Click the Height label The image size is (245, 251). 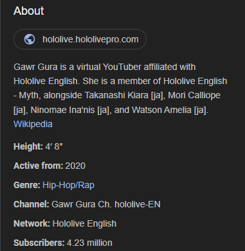click(28, 146)
